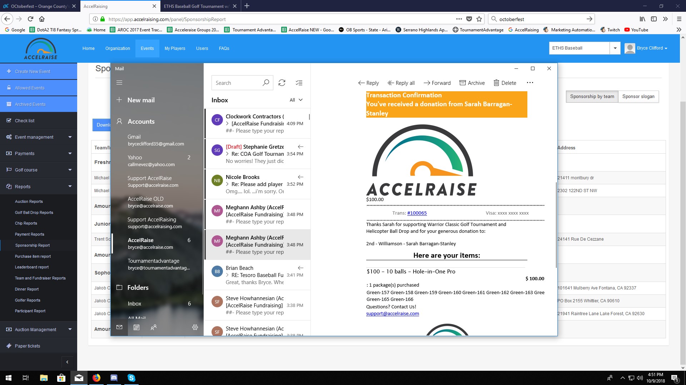Click the Firefox search box with octoberfest

point(541,19)
